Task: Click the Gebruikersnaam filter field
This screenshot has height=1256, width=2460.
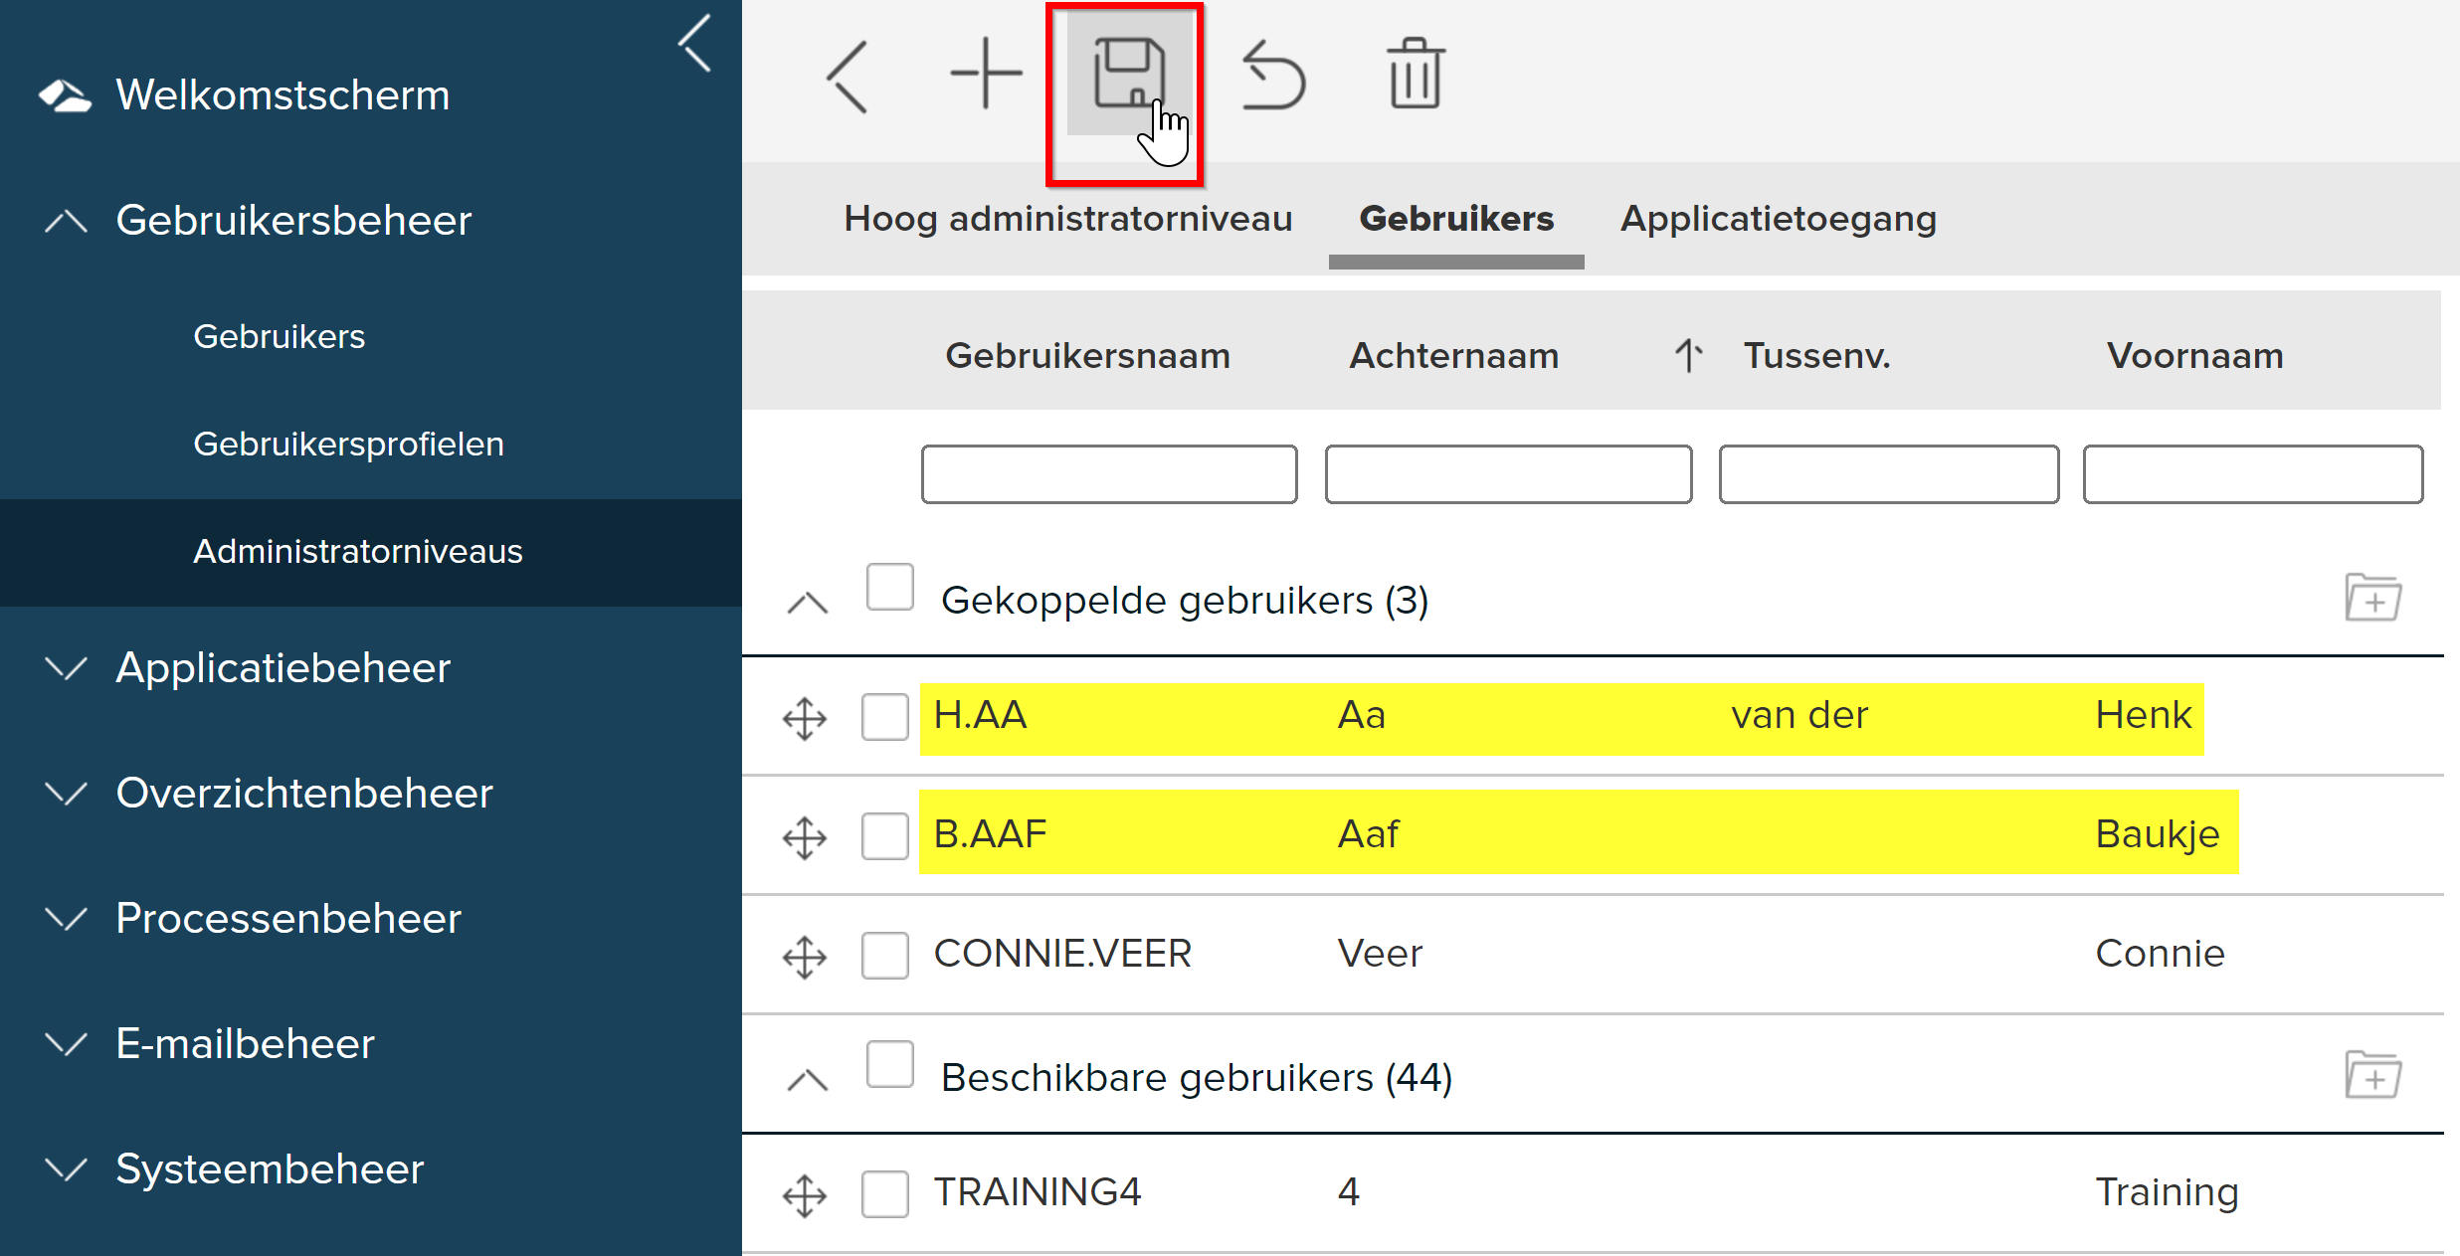Action: point(1109,474)
